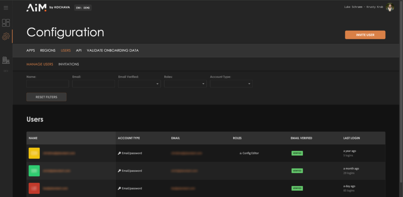Viewport: 403px width, 197px height.
Task: Focus the Name filter input field
Action: [48, 84]
